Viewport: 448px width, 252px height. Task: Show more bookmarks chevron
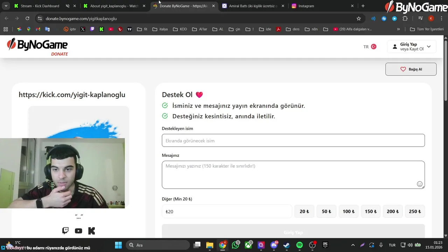pyautogui.click(x=398, y=29)
